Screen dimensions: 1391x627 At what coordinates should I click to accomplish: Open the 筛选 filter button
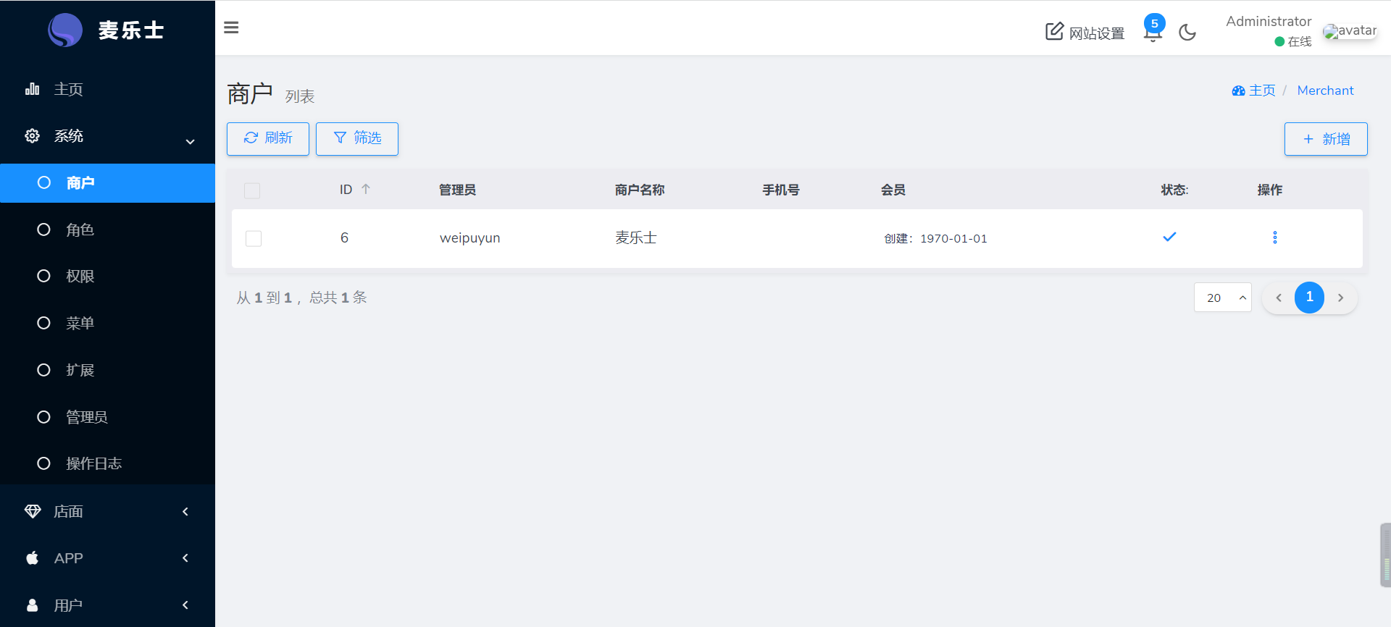tap(357, 138)
